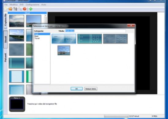Click the Nessun tema button
Viewport: 168px width, 119px height.
click(91, 89)
